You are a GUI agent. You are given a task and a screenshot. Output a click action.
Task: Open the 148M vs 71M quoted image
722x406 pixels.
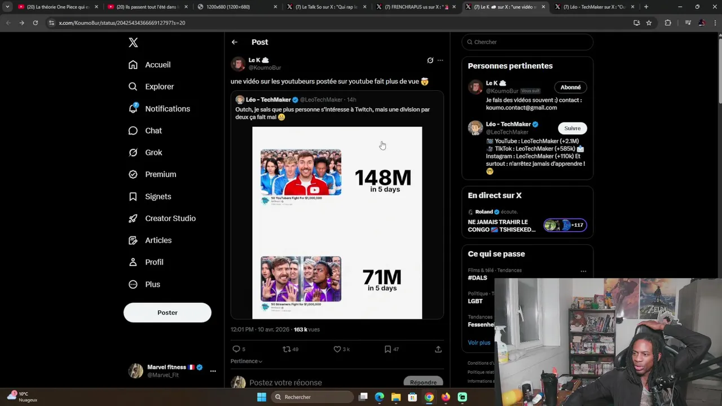tap(337, 223)
